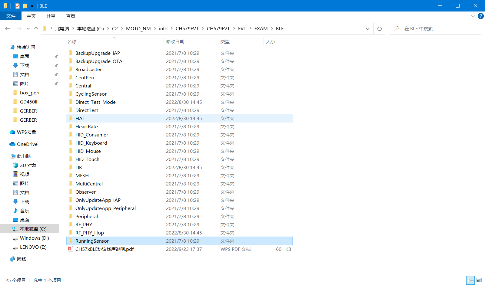
Task: Select OnlyUpdateApp_Peripheral folder
Action: (179, 208)
